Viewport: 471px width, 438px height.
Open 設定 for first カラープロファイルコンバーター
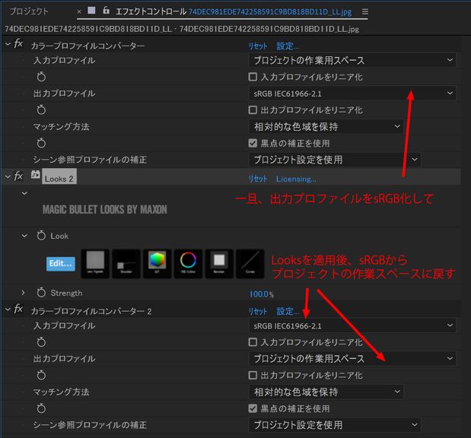point(288,46)
